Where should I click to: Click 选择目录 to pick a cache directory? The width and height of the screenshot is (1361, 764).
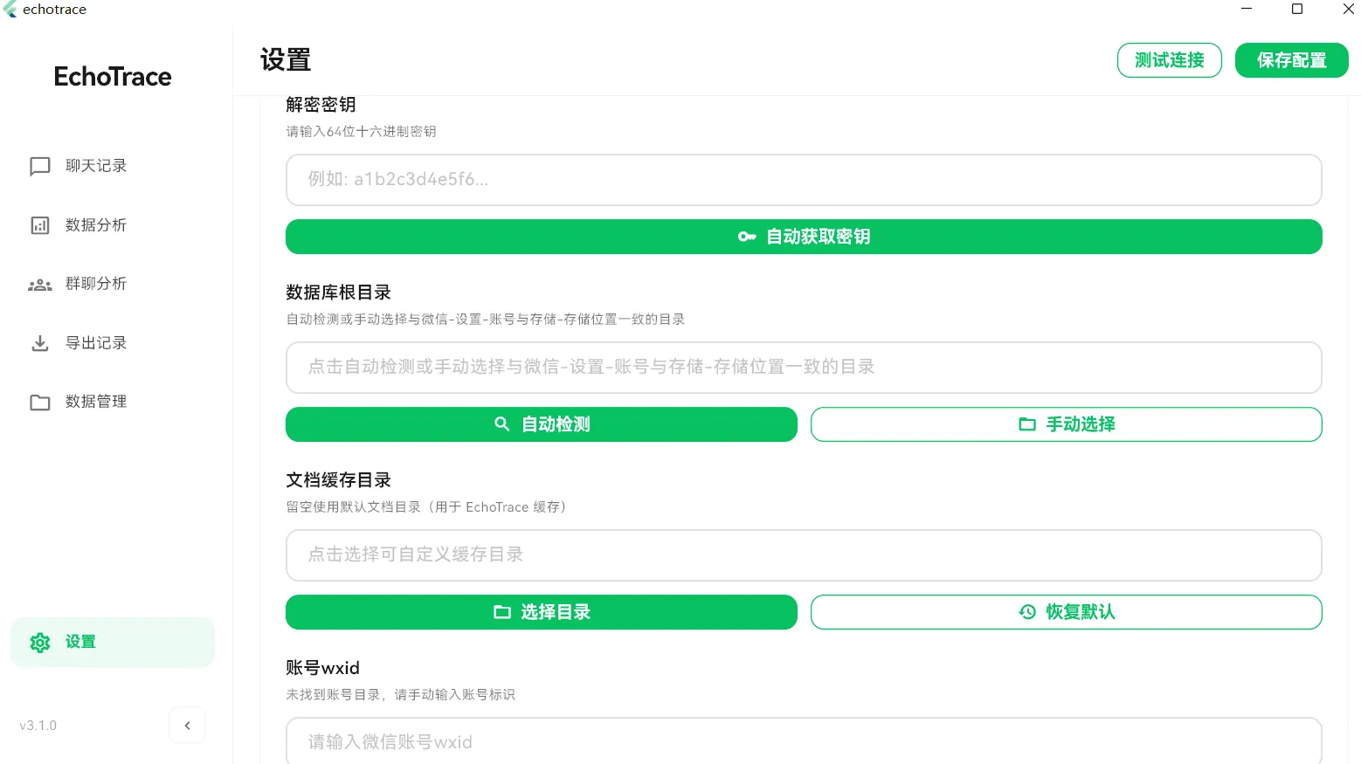[x=541, y=612]
